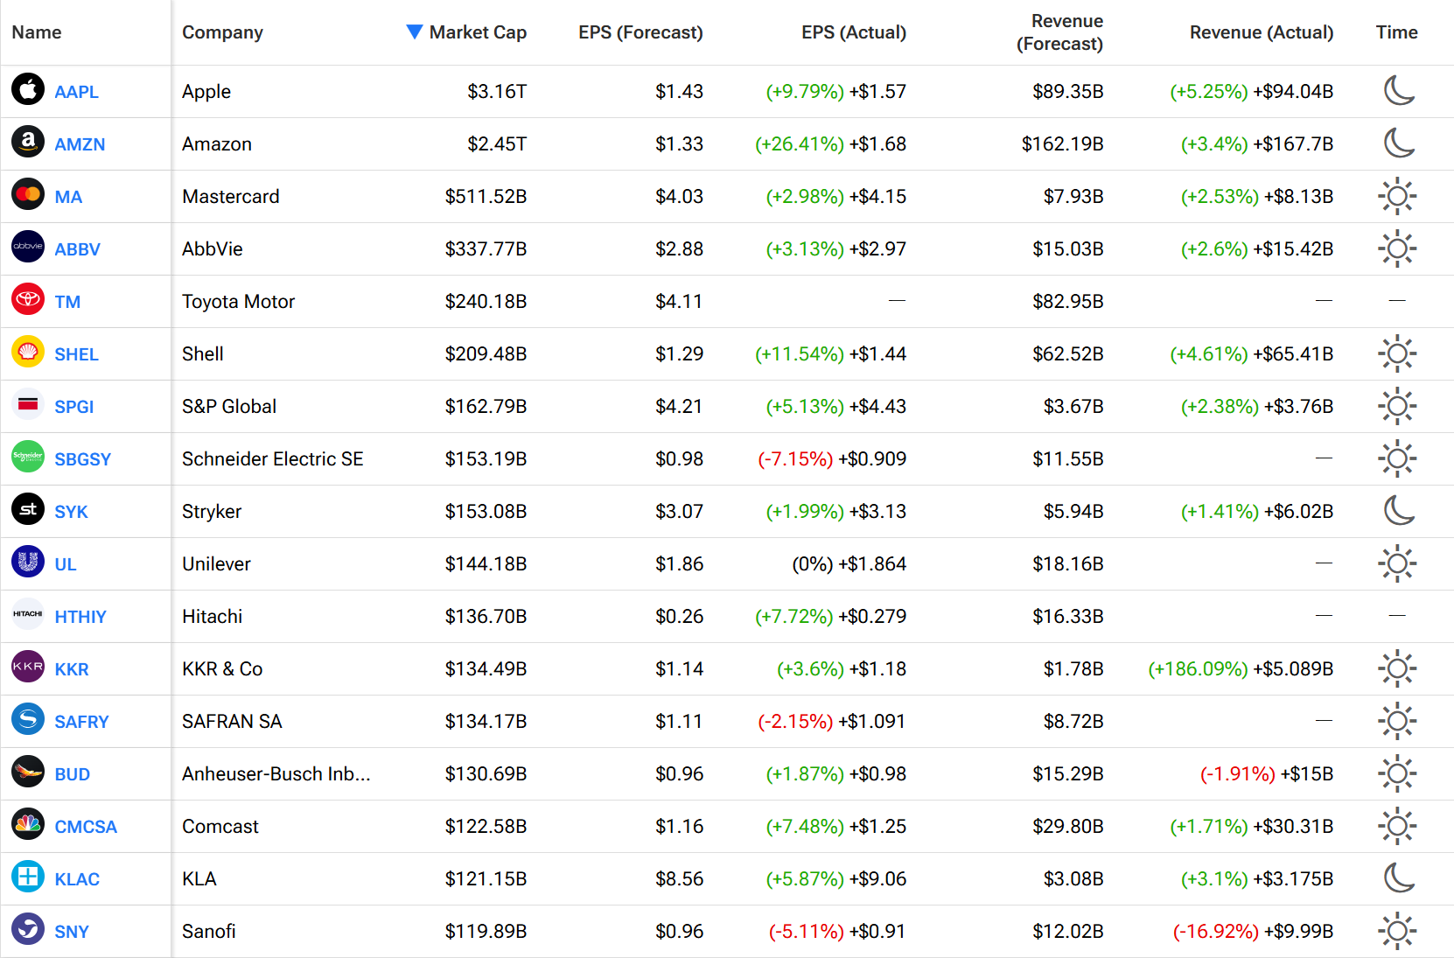Click the Hitachi logo icon

tap(28, 614)
